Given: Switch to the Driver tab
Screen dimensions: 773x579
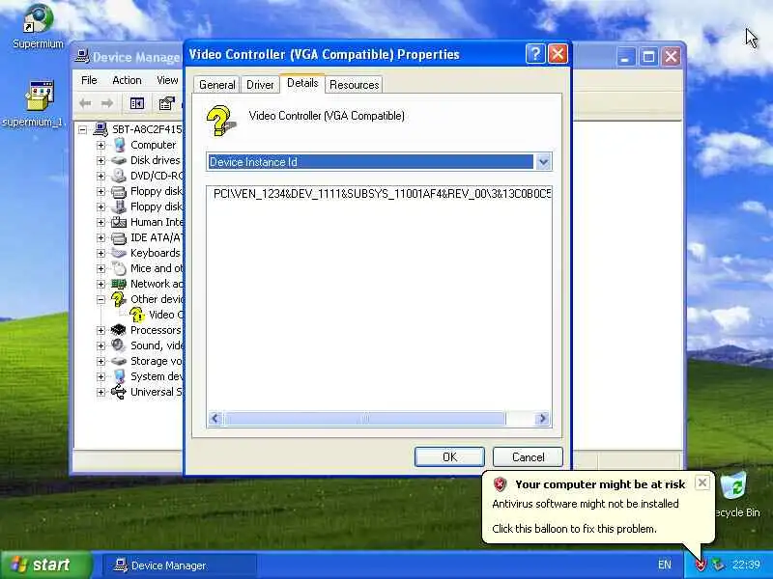Looking at the screenshot, I should [x=260, y=85].
